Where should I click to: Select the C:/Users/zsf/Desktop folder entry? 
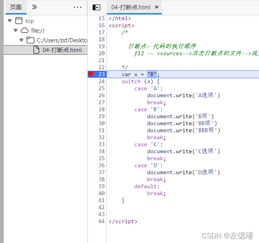point(62,40)
